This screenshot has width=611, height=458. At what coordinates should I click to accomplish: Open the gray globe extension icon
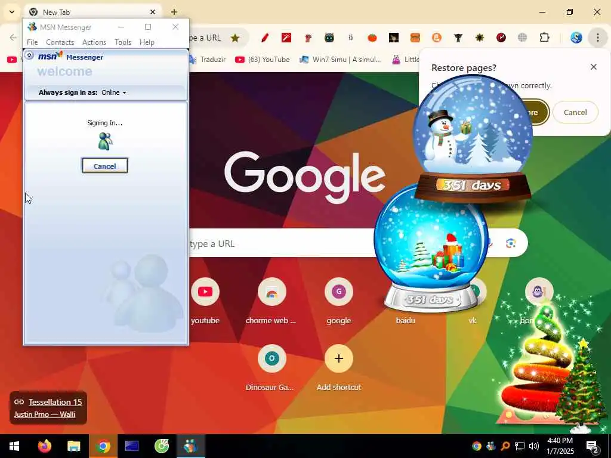click(x=523, y=38)
